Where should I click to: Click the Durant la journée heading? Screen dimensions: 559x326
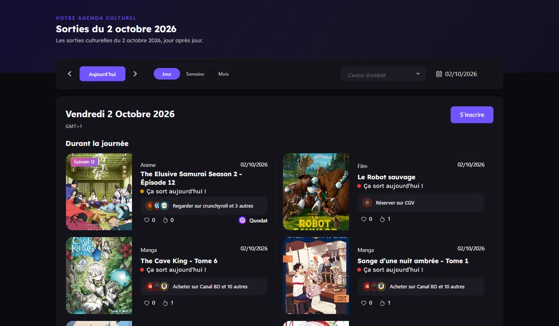click(x=97, y=143)
